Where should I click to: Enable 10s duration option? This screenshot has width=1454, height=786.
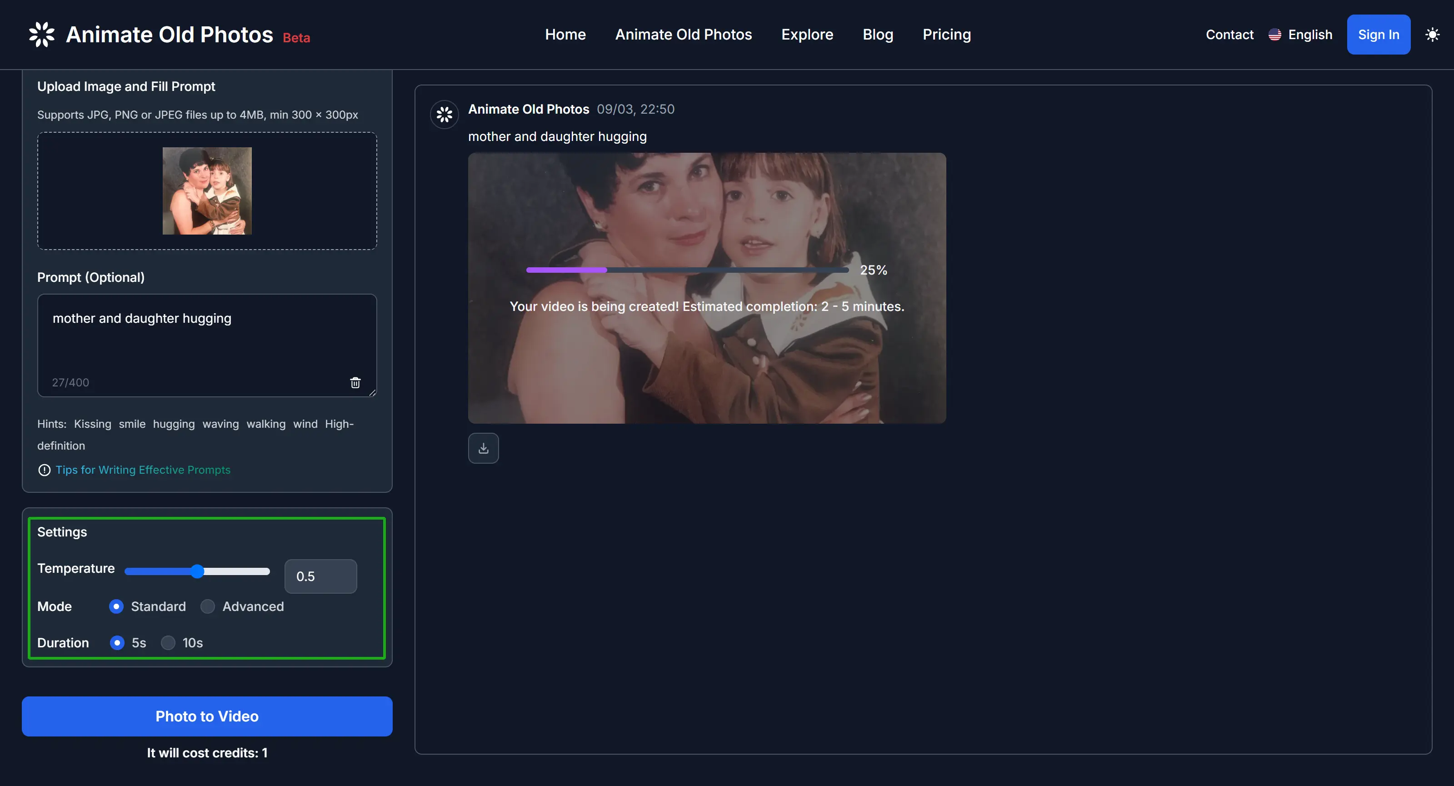click(167, 642)
